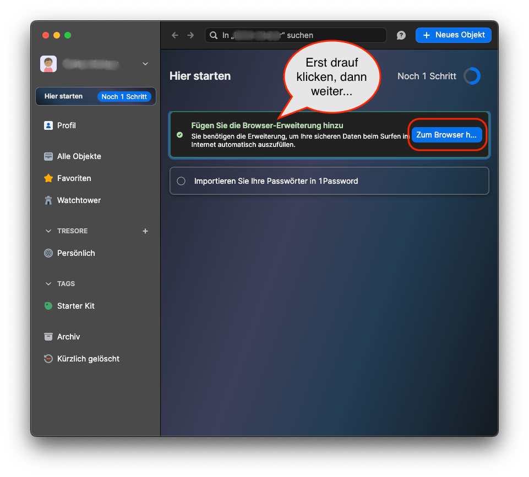Click the Watchtower tower icon
Screen dimensions: 529x477
pos(48,200)
